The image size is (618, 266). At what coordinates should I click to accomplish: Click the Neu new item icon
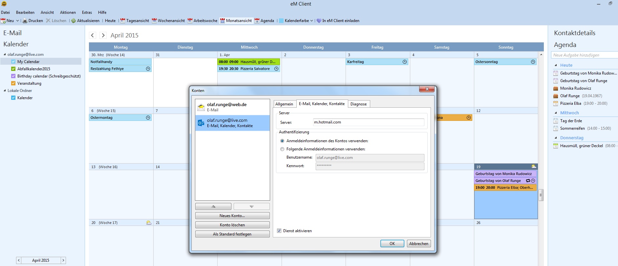point(3,21)
